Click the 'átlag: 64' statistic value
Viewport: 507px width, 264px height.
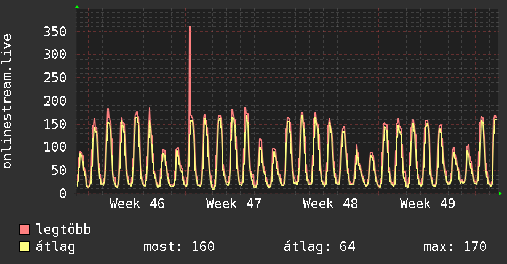pyautogui.click(x=319, y=247)
